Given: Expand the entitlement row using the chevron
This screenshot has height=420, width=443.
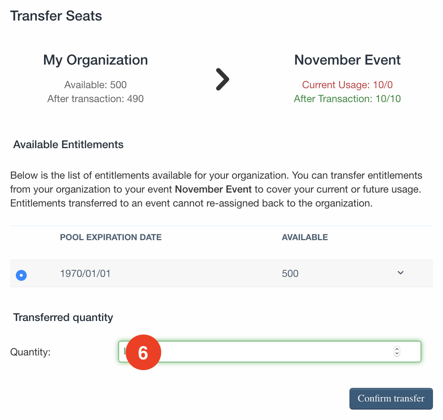Looking at the screenshot, I should (x=400, y=273).
